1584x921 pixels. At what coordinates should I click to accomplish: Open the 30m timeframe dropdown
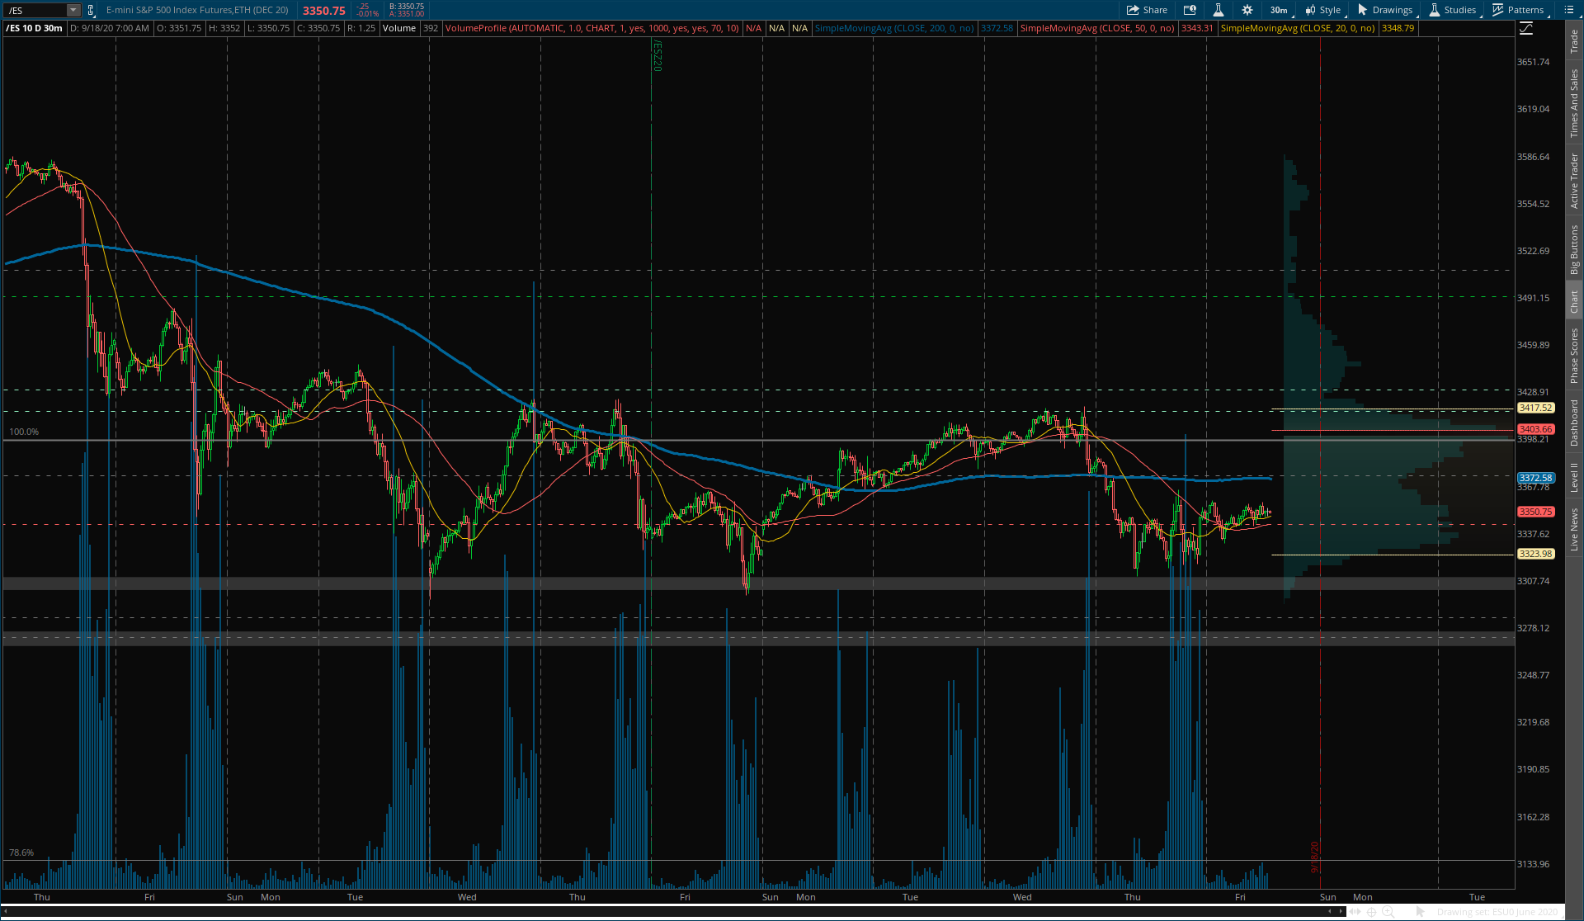point(1279,10)
